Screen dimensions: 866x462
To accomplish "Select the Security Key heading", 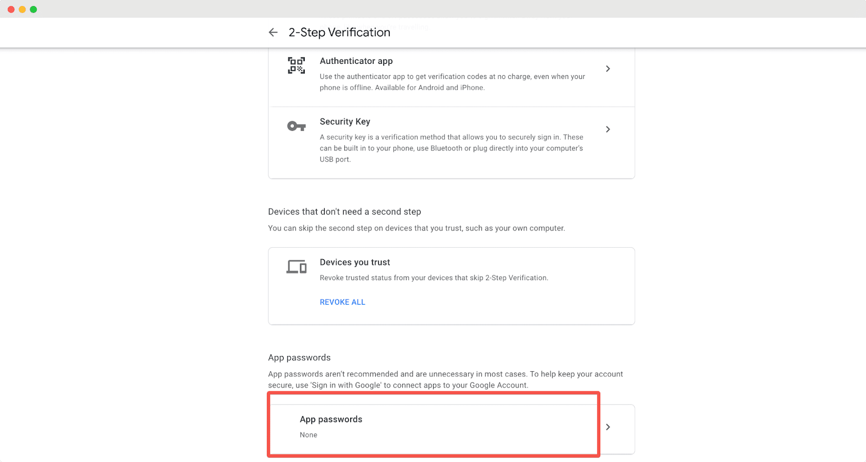I will 345,122.
